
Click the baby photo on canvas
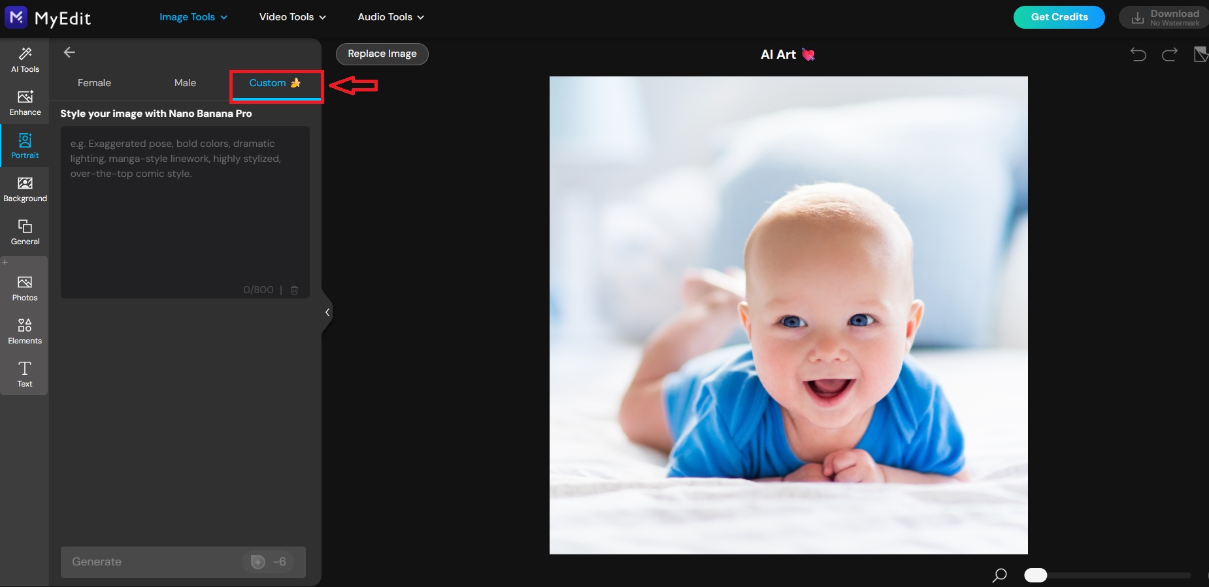tap(788, 315)
